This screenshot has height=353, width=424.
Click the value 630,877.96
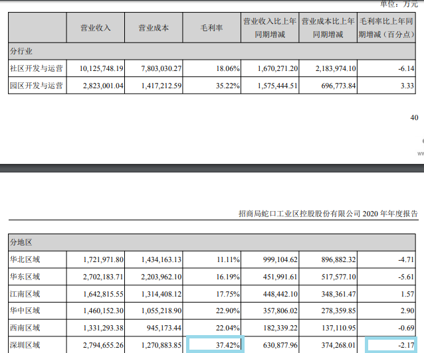[280, 345]
